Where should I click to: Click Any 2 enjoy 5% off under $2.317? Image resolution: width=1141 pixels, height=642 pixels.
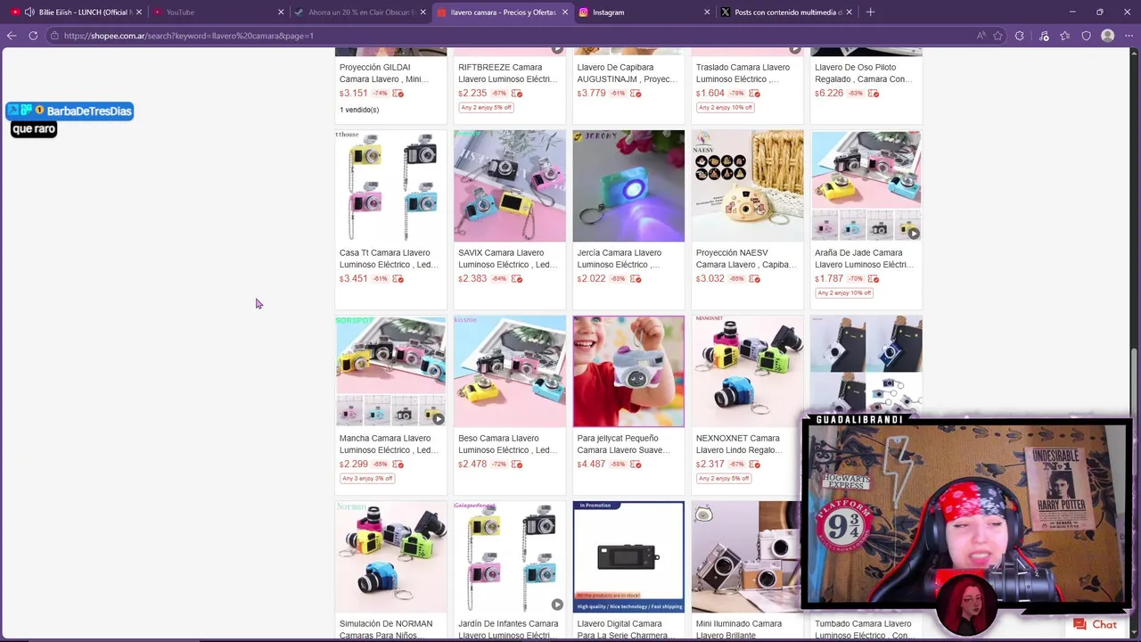tap(724, 478)
